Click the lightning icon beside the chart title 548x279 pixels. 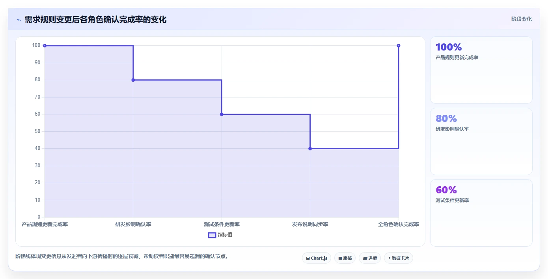(19, 20)
